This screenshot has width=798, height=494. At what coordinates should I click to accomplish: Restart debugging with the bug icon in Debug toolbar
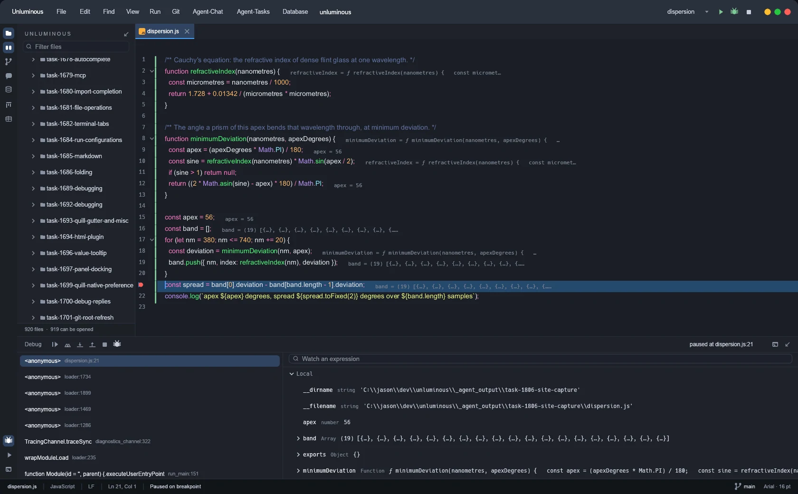point(117,344)
